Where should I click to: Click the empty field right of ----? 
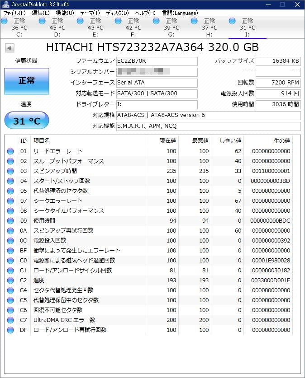(278, 72)
